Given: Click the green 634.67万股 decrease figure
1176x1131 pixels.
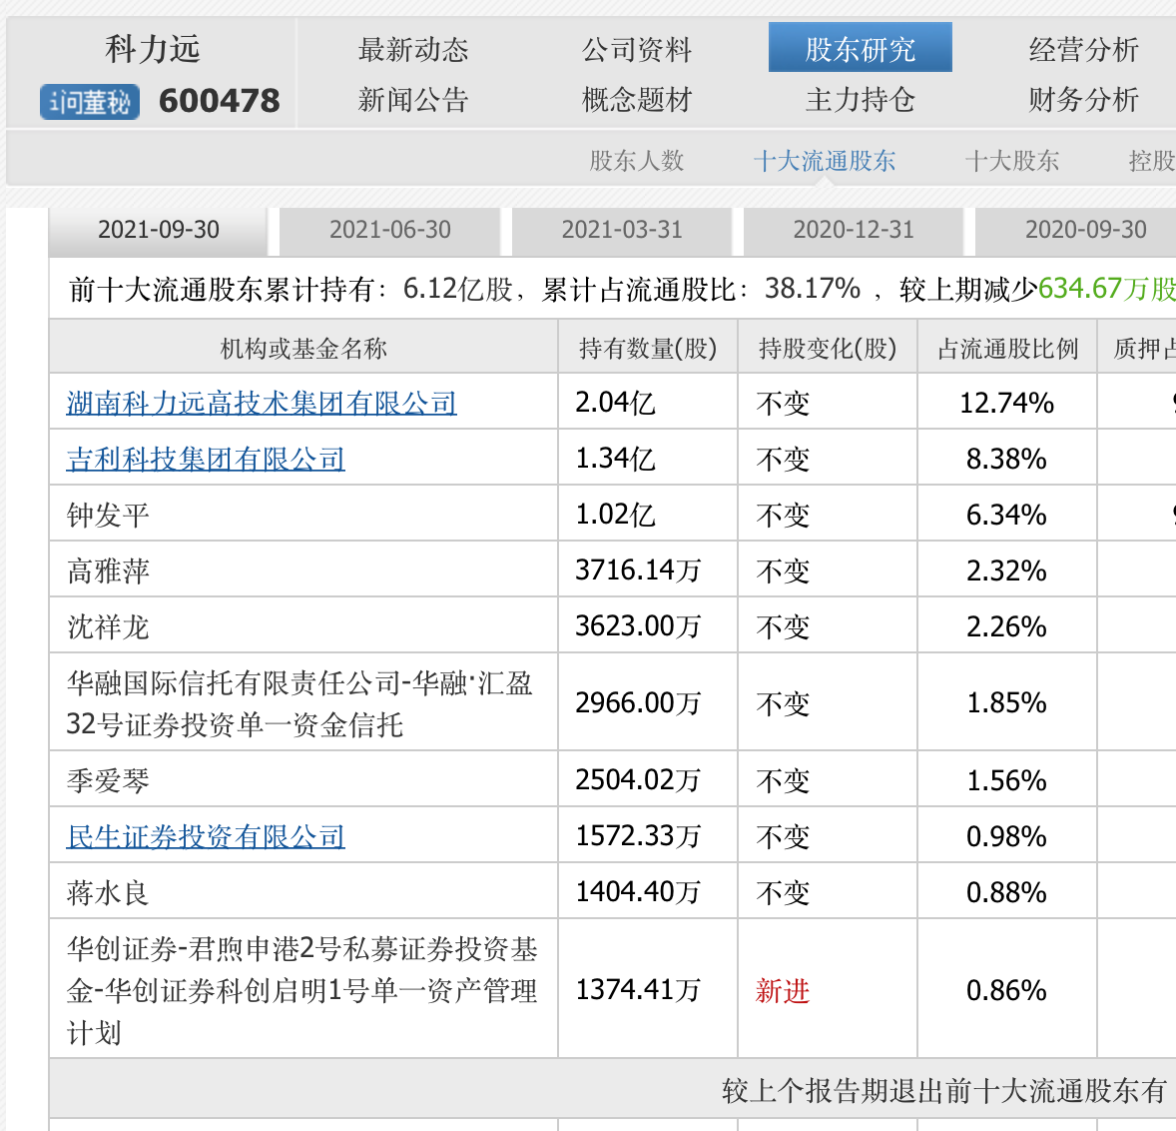Looking at the screenshot, I should (1107, 289).
